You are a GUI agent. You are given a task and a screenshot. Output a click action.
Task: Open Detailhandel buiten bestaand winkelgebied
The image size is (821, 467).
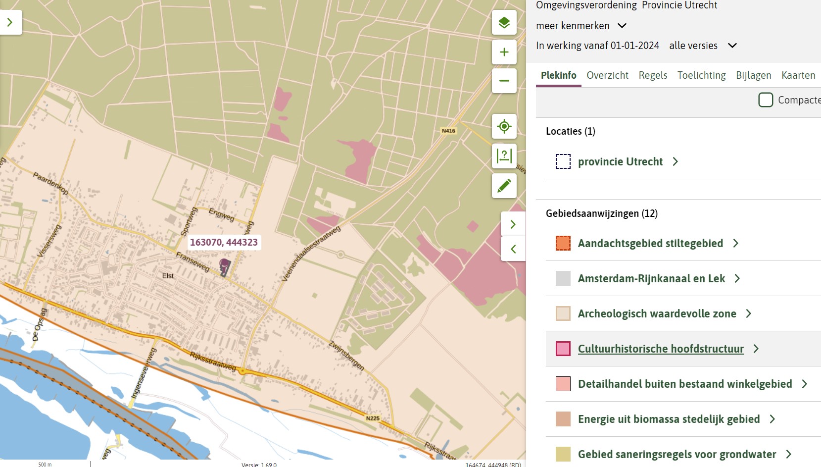click(685, 384)
